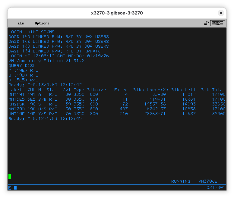Click the status bar connection indicator icon
Image resolution: width=234 pixels, height=198 pixels.
click(x=12, y=187)
